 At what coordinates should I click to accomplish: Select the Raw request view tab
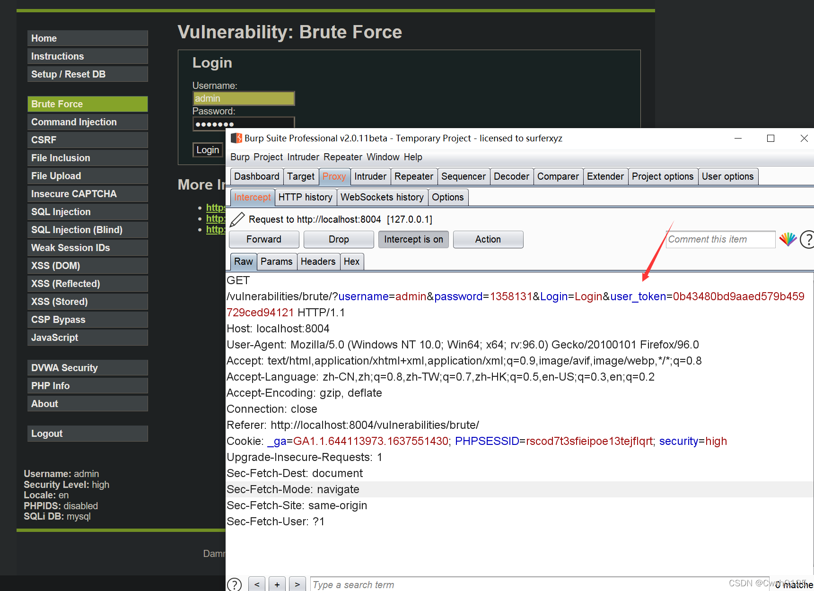(244, 261)
